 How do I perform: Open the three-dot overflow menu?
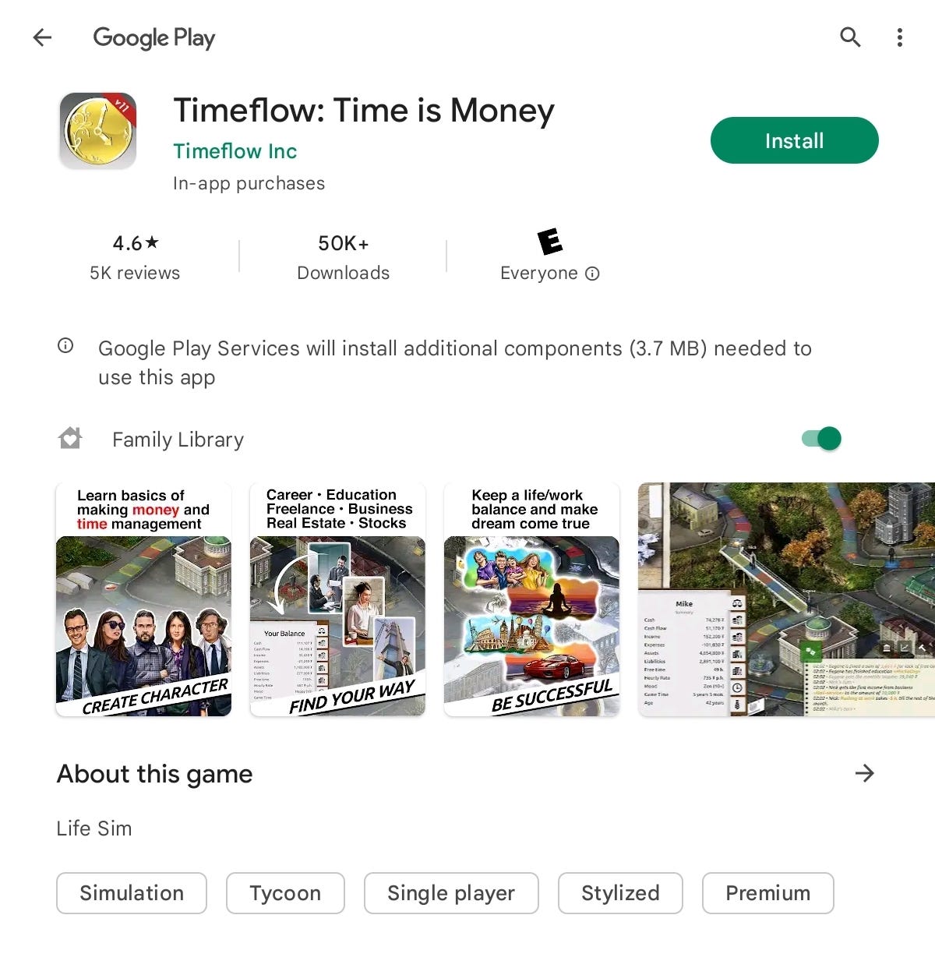(900, 37)
